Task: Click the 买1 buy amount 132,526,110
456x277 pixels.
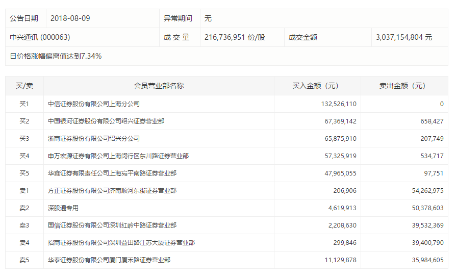Action: (339, 104)
